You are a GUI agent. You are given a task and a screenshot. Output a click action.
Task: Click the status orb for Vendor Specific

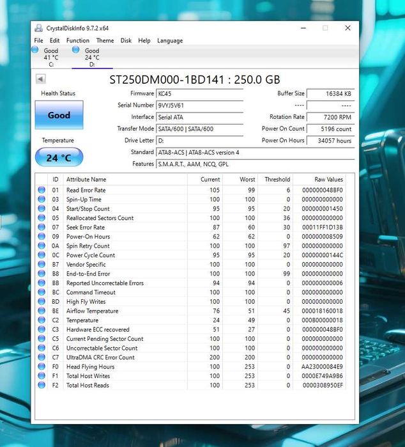42,264
